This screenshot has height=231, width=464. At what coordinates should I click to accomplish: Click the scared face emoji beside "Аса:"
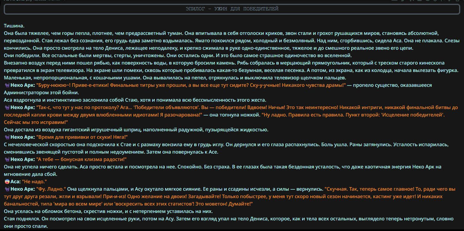tap(7, 182)
